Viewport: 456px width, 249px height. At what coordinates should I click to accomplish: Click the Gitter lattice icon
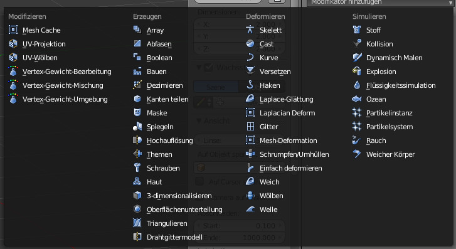coord(250,127)
